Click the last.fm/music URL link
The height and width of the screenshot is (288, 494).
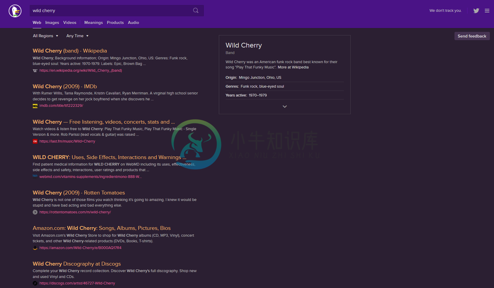(67, 141)
